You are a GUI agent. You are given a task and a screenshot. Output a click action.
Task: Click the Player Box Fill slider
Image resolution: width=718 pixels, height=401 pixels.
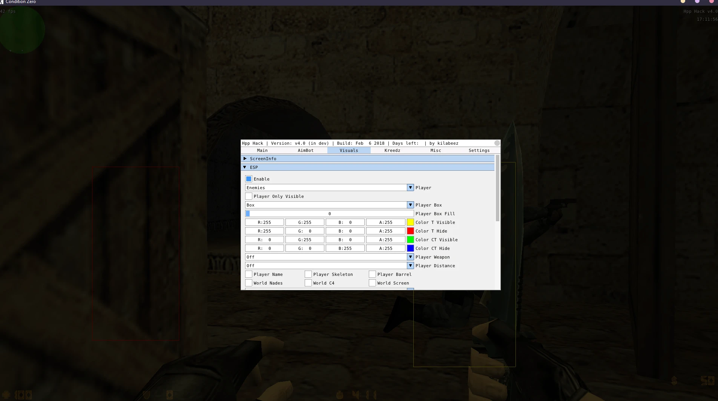pyautogui.click(x=330, y=214)
